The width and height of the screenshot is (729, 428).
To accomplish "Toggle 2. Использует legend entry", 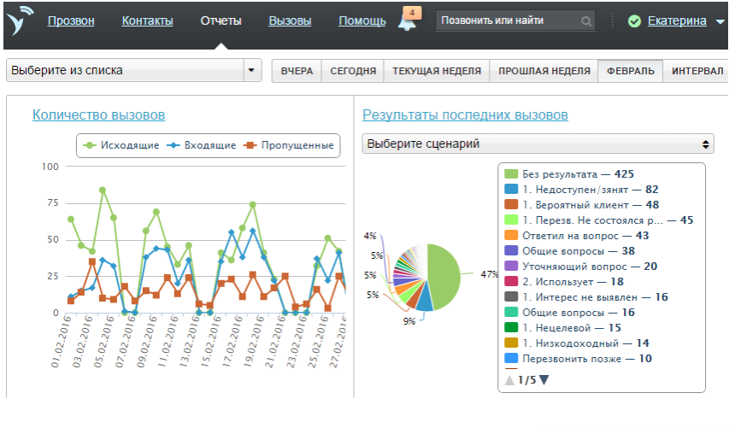I will coord(564,282).
